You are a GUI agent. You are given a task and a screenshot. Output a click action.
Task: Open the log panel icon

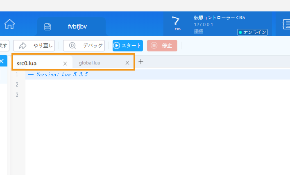286,24
